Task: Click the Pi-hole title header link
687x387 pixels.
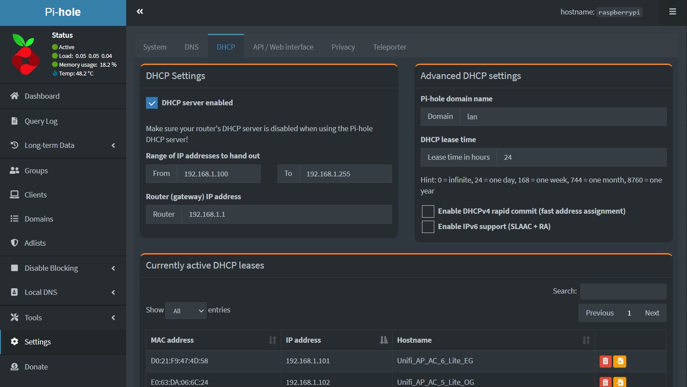Action: (x=63, y=12)
